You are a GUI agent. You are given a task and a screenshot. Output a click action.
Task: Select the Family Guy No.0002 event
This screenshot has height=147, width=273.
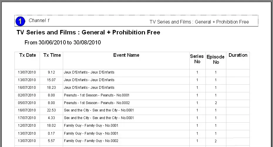pyautogui.click(x=91, y=141)
